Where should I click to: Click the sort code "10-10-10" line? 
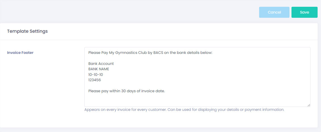(96, 74)
